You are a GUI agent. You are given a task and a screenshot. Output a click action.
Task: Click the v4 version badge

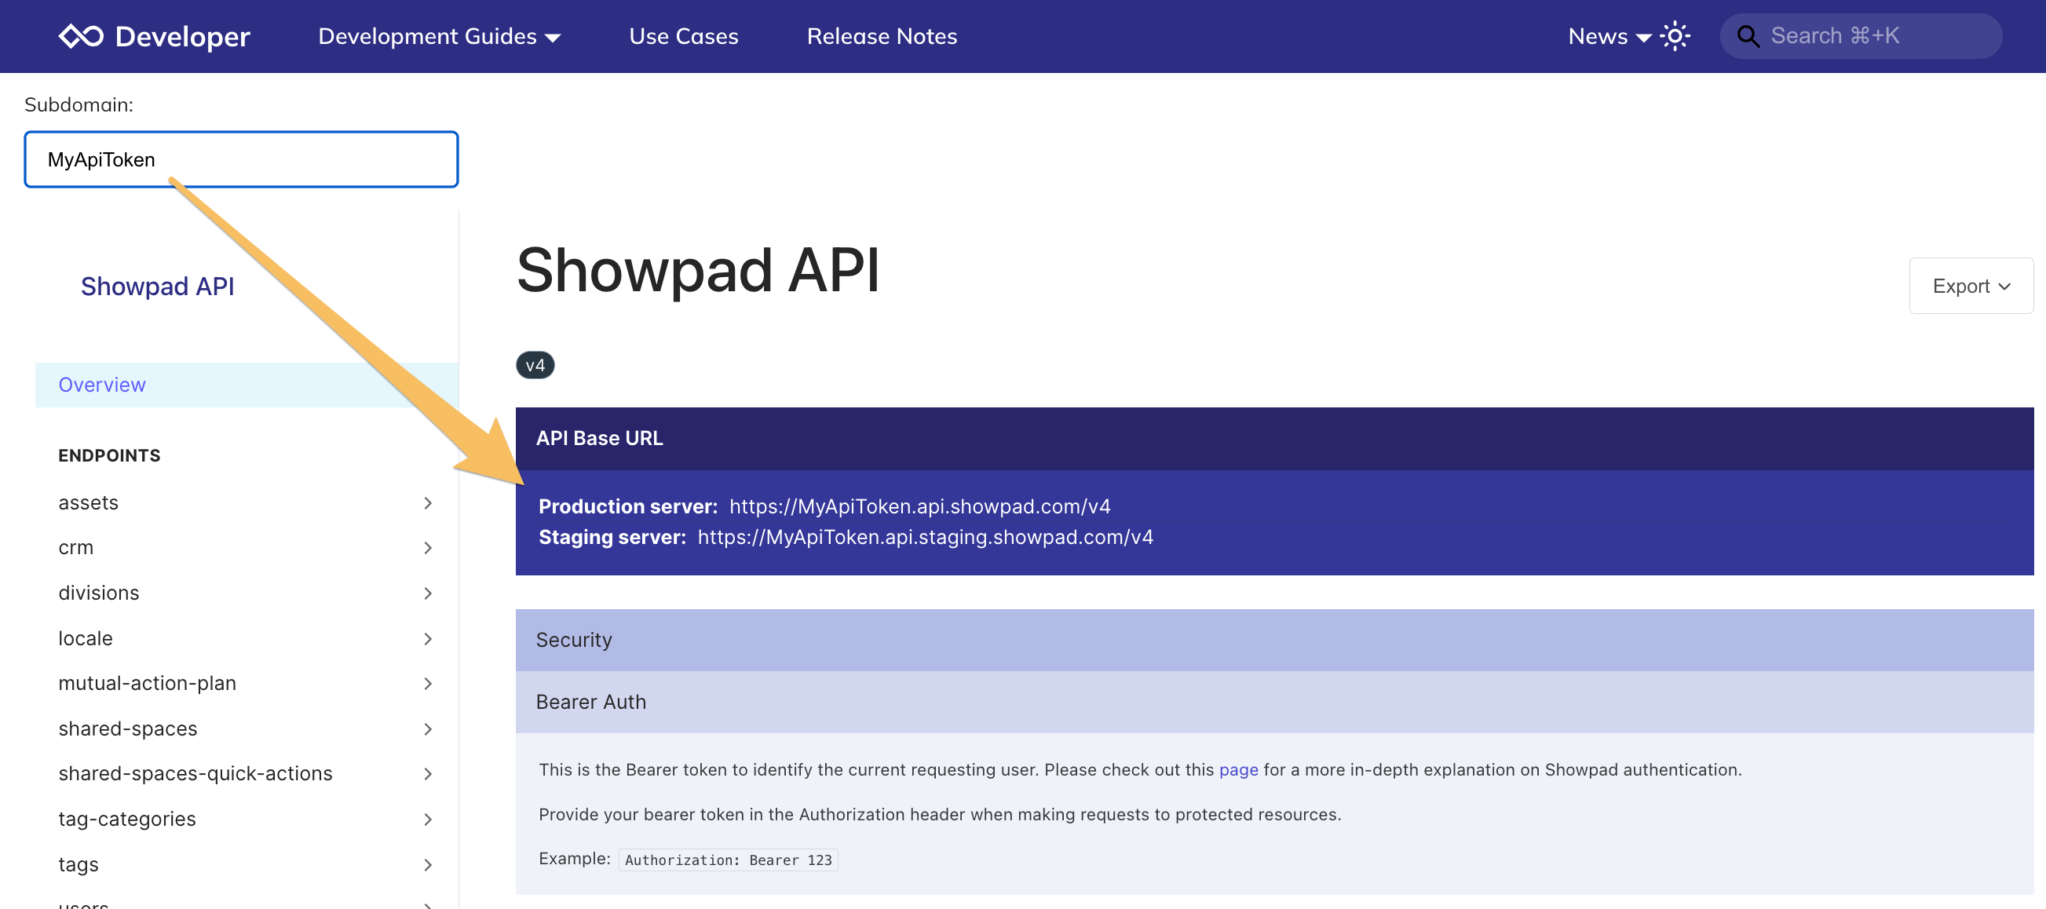535,365
